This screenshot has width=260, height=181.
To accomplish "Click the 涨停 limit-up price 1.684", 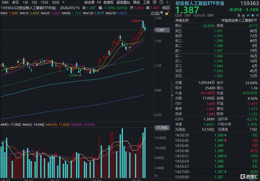I will click(211, 114).
